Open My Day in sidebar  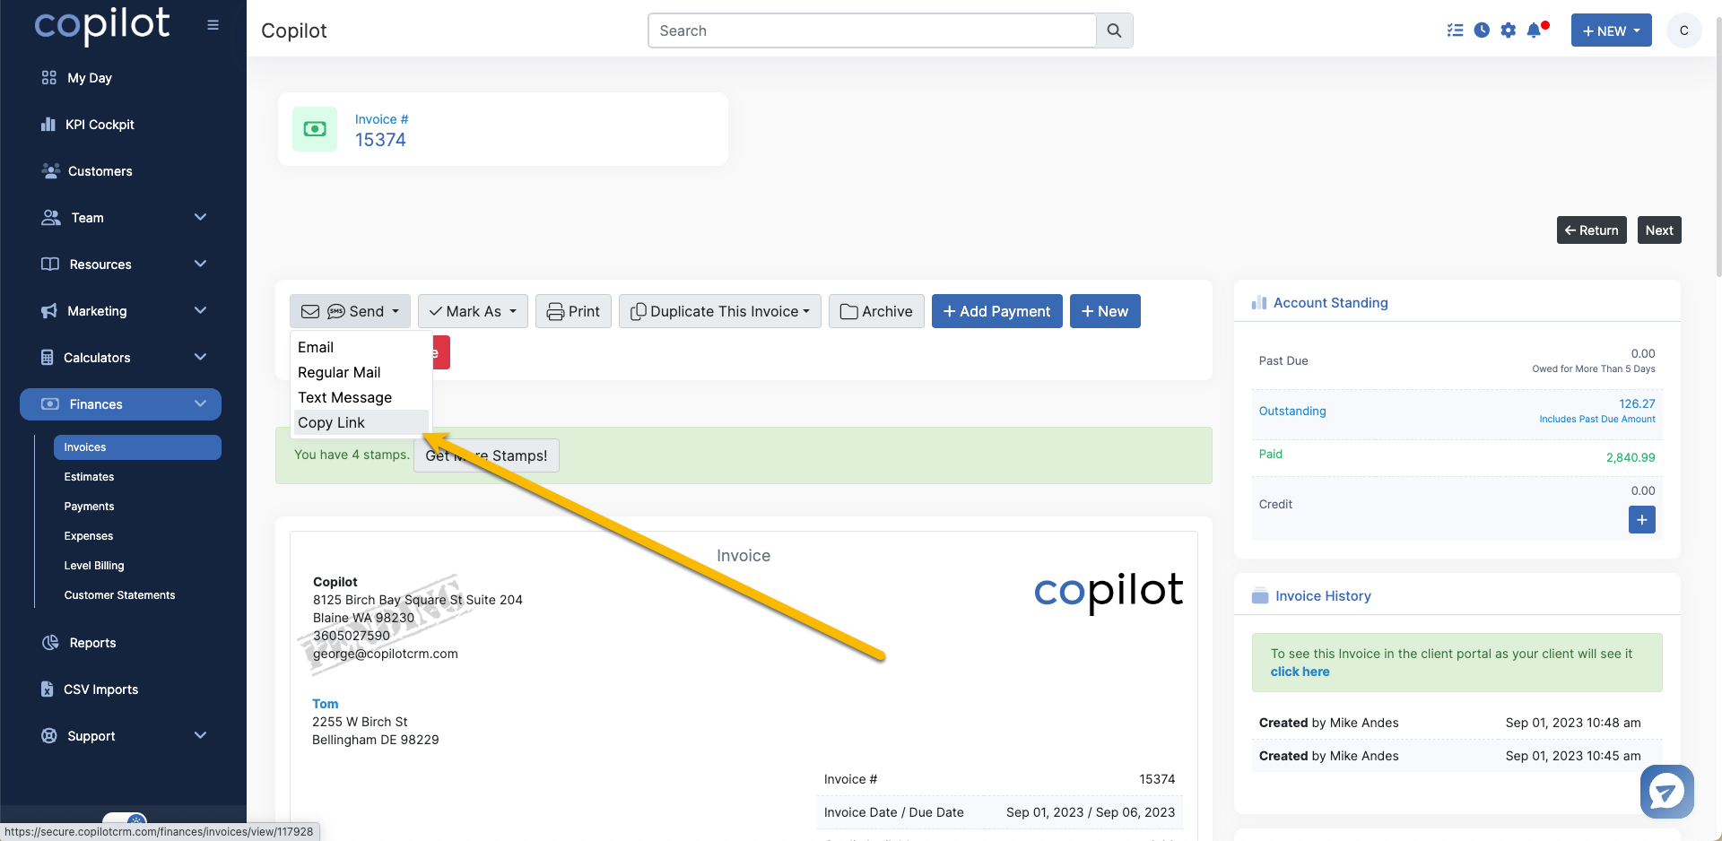89,78
